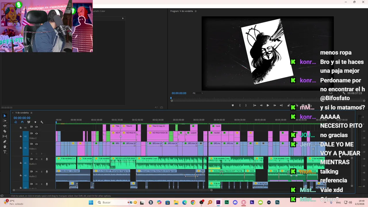Adjust the timeline horizontal zoom scrollbar
The image size is (368, 207).
pyautogui.click(x=112, y=190)
